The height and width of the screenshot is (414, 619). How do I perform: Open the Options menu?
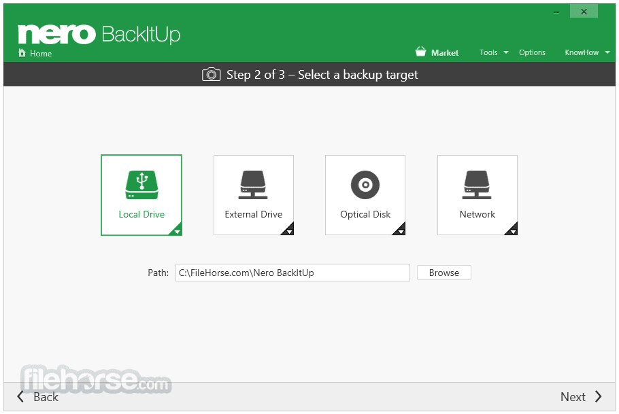pyautogui.click(x=532, y=52)
